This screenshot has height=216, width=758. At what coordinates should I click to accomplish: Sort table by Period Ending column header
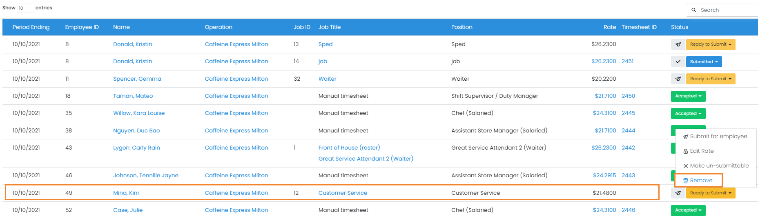coord(31,27)
